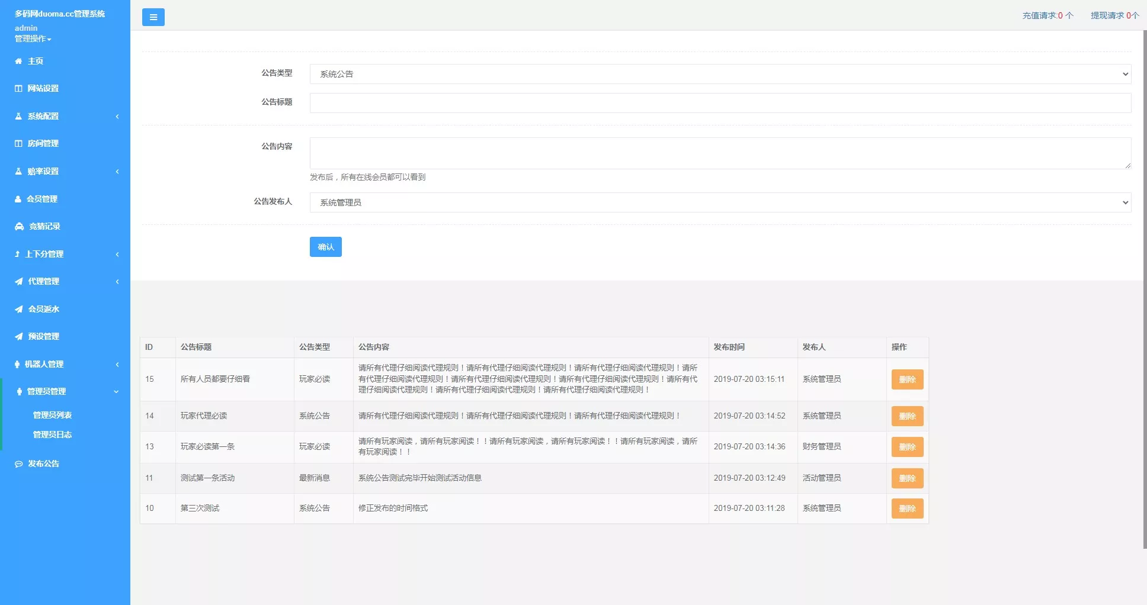This screenshot has height=605, width=1147.
Task: Click into the 公告标题 title field
Action: click(x=719, y=102)
